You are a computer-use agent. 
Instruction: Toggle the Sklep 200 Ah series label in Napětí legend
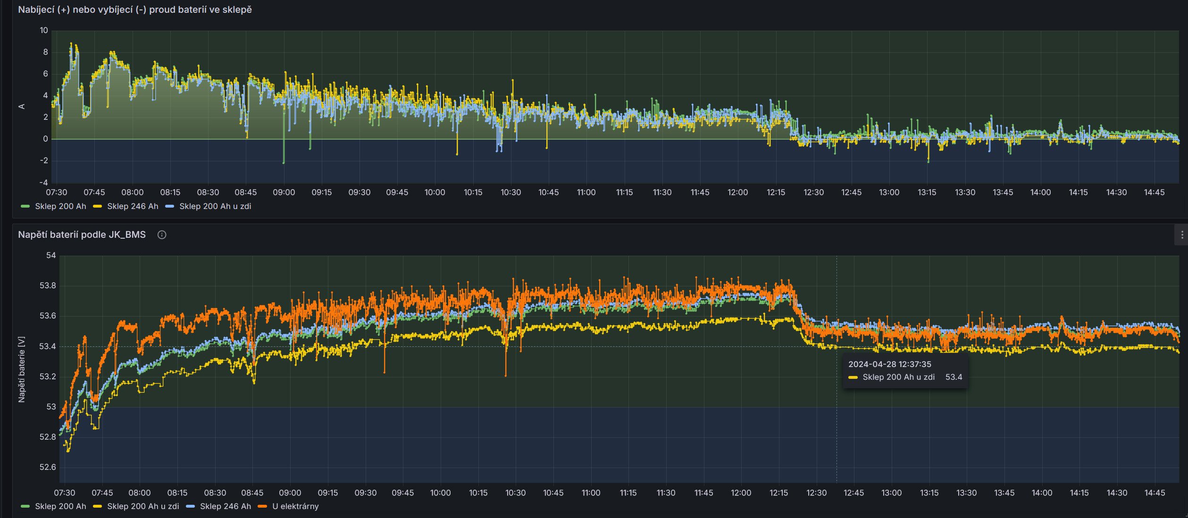click(60, 506)
